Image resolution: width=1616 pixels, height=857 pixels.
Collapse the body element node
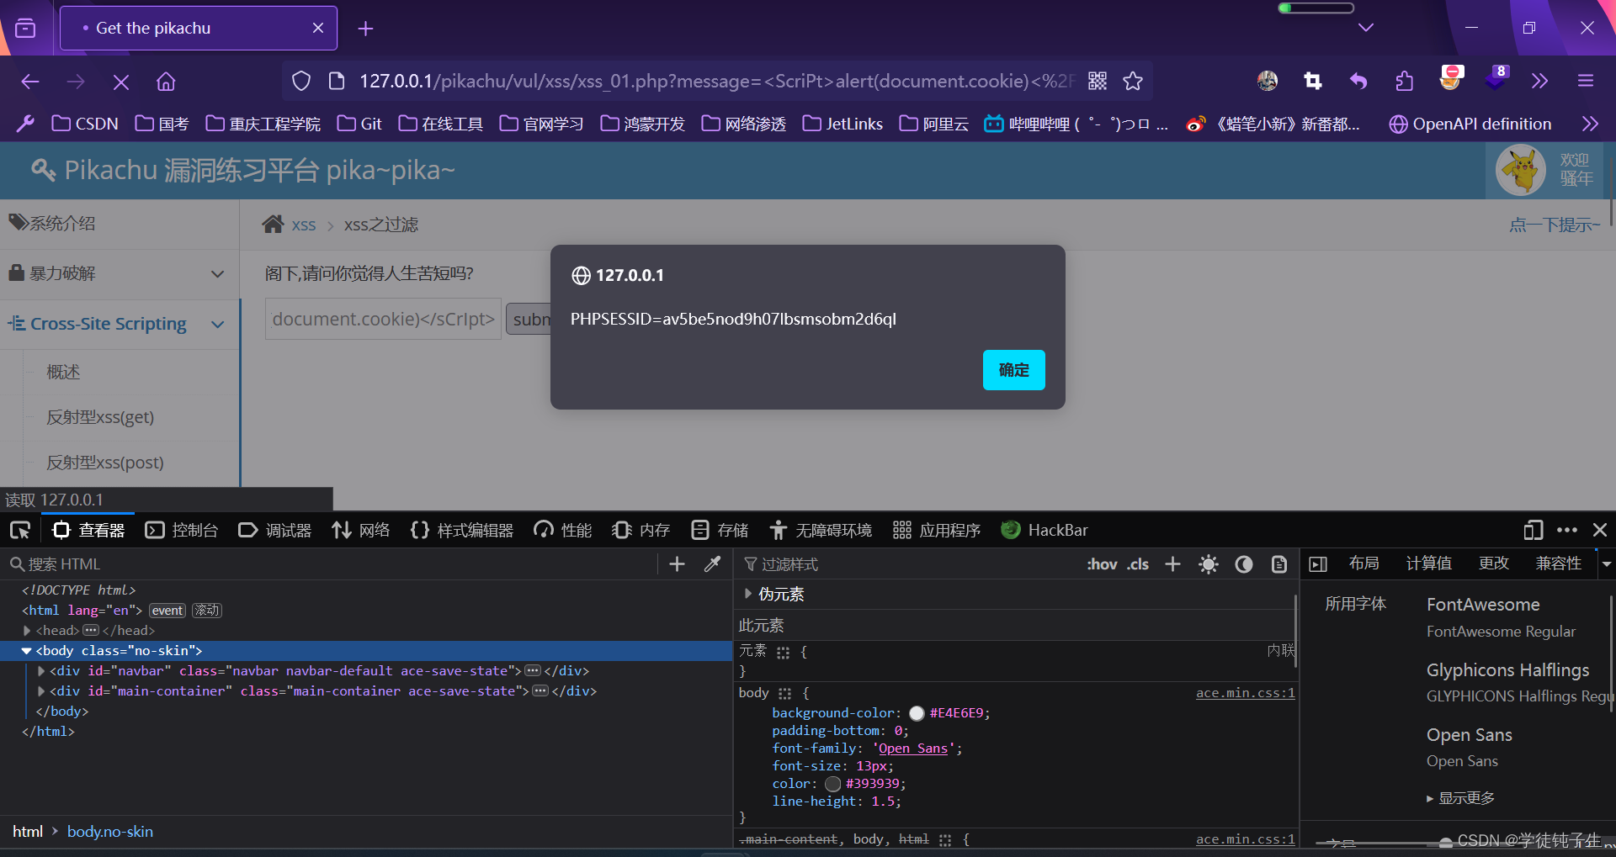[27, 650]
